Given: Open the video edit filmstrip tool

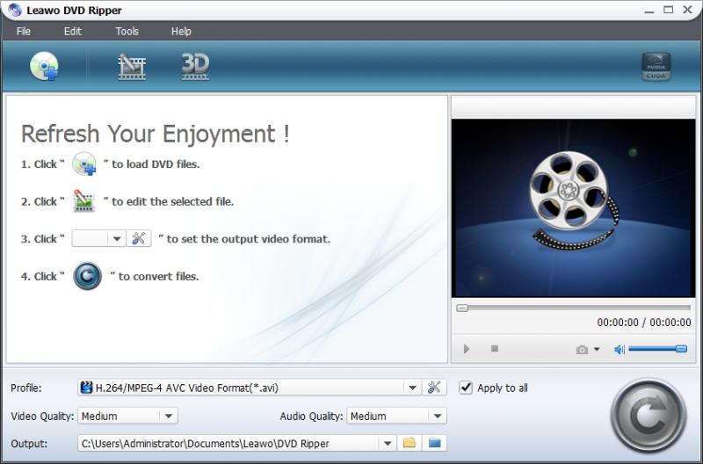Looking at the screenshot, I should [132, 67].
